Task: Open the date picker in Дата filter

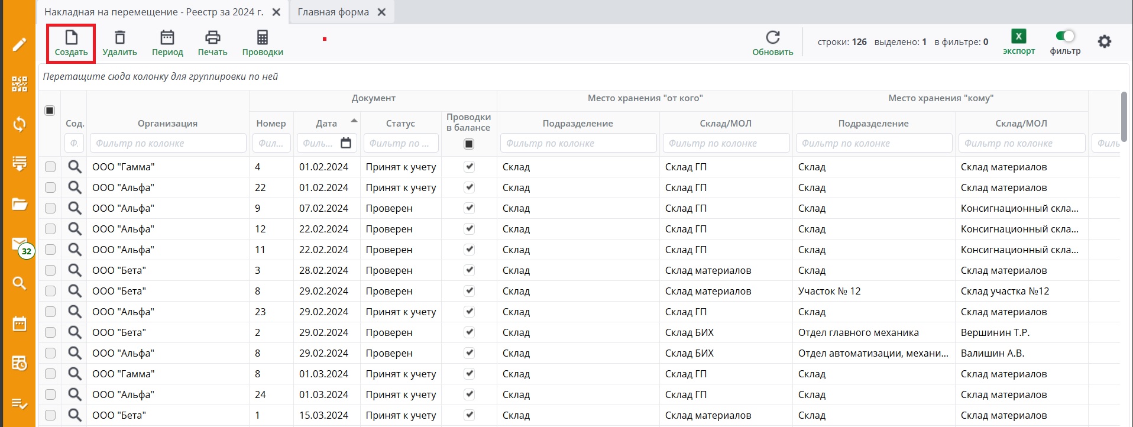Action: pos(346,143)
